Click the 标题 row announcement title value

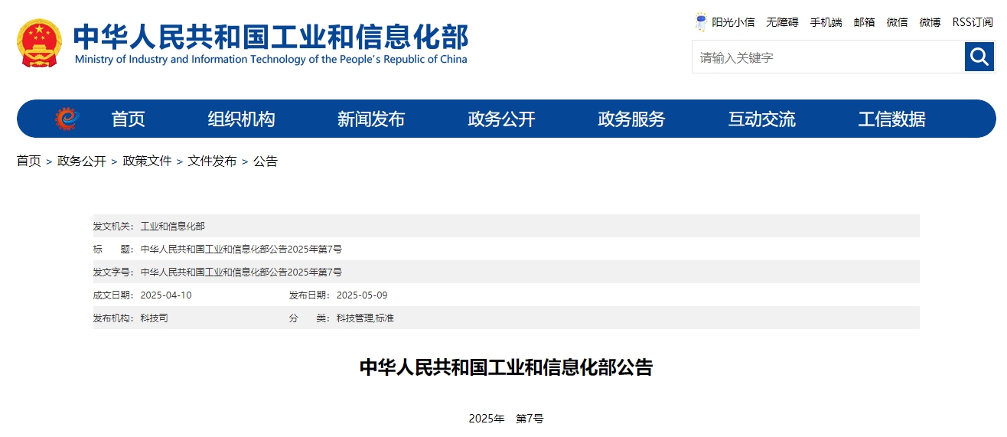pyautogui.click(x=241, y=249)
